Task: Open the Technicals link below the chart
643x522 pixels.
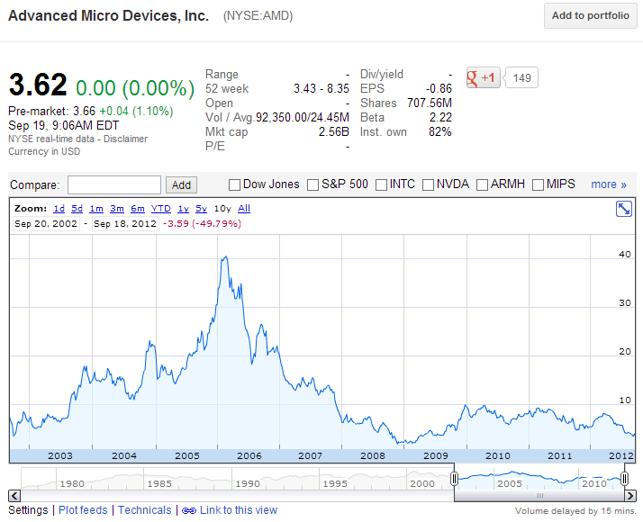Action: click(144, 510)
